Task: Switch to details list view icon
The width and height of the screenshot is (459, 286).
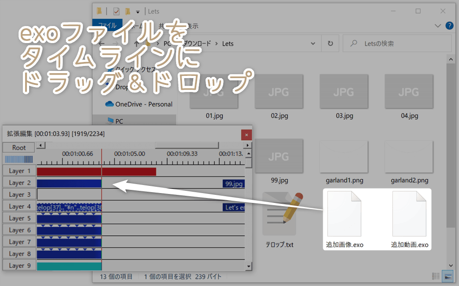Action: click(x=436, y=276)
